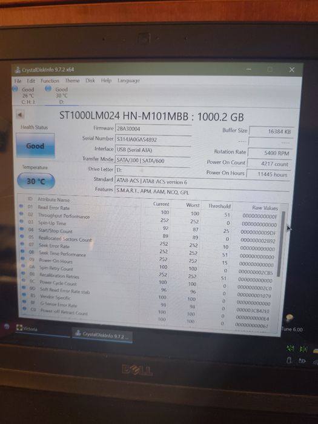This screenshot has height=424, width=318.
Task: Select the Soft Read Error Rate attribute name
Action: (65, 290)
